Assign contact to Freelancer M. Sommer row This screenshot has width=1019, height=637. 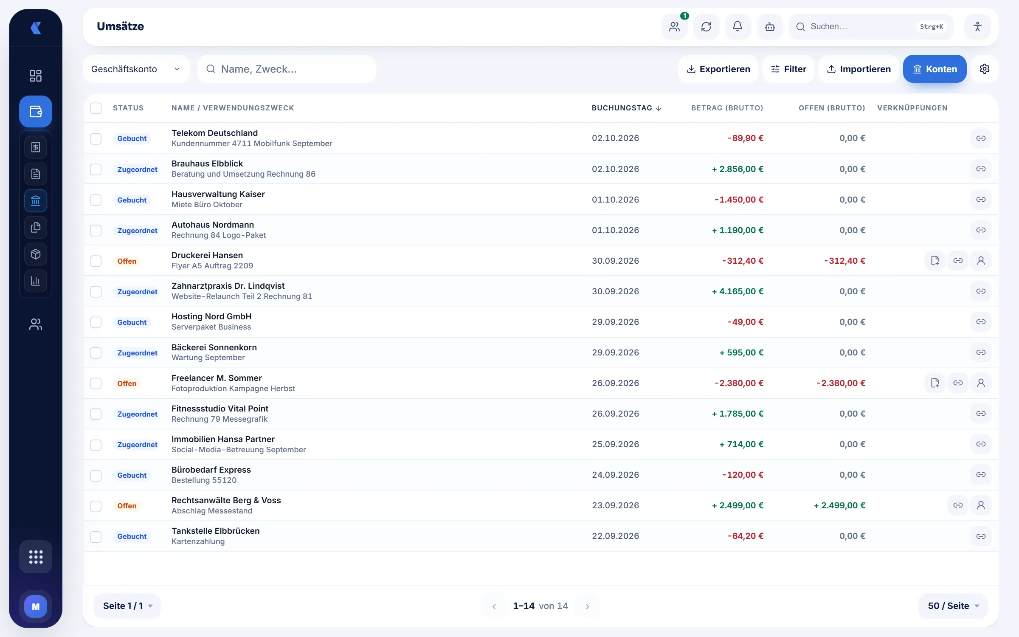click(x=981, y=383)
